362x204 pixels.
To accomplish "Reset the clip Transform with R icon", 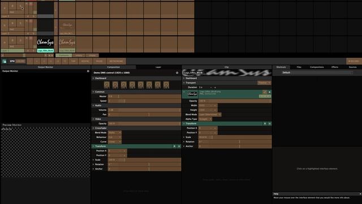I will 265,124.
